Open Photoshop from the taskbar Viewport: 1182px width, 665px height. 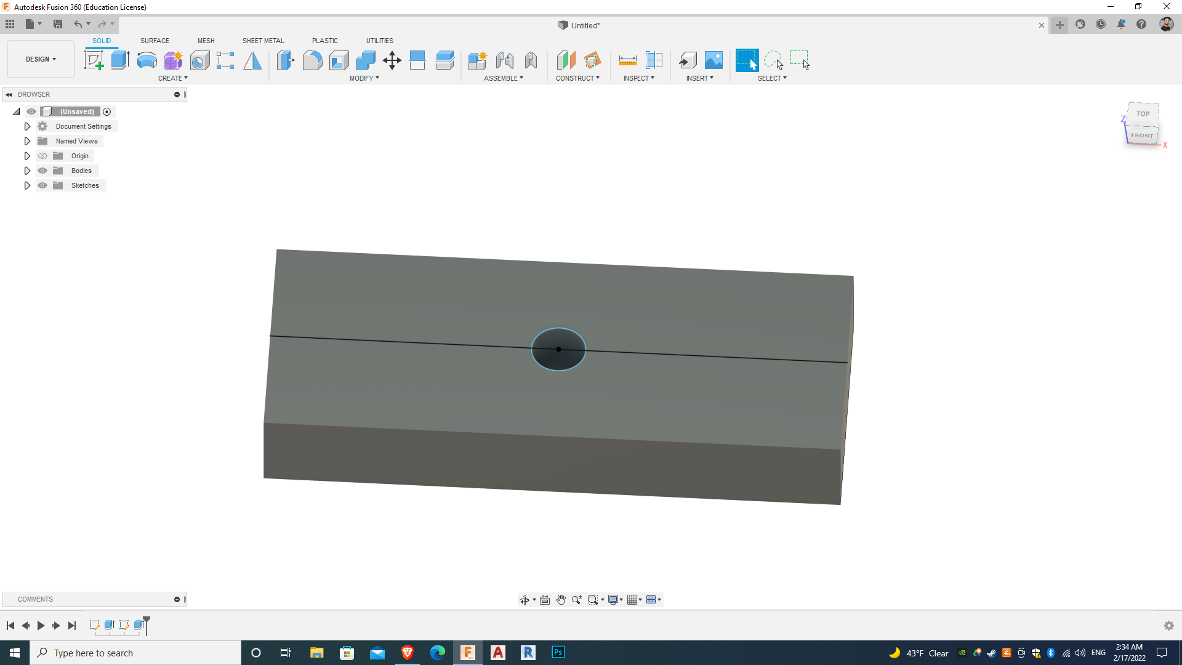[x=558, y=653]
